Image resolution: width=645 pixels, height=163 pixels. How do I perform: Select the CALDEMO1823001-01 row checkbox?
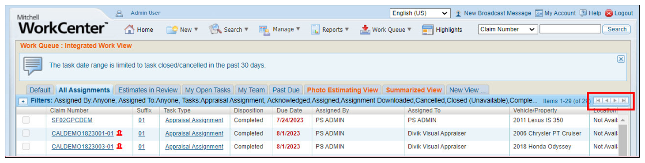pyautogui.click(x=26, y=133)
